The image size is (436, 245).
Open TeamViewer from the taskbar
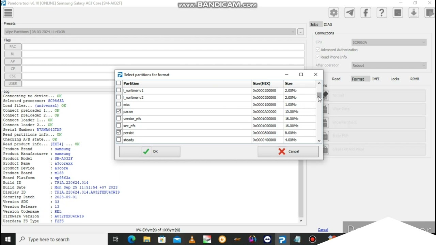267,239
